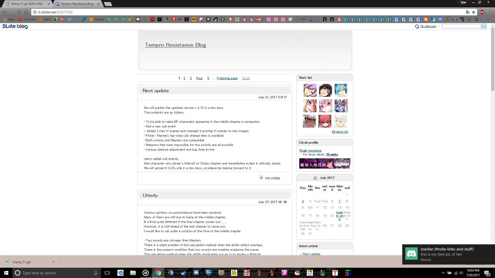Open the Apps bookmarks shortcut
The height and width of the screenshot is (278, 495).
click(9, 19)
